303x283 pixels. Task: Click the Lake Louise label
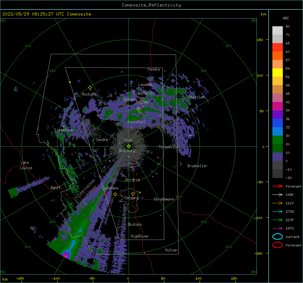[x=26, y=165]
